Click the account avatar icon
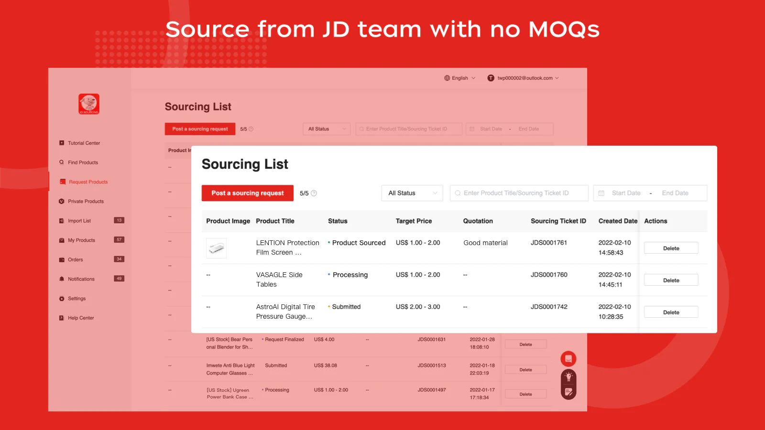 [491, 78]
